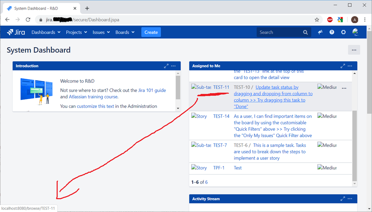Open the TPF-1 issue key link
The width and height of the screenshot is (372, 212).
(x=219, y=168)
